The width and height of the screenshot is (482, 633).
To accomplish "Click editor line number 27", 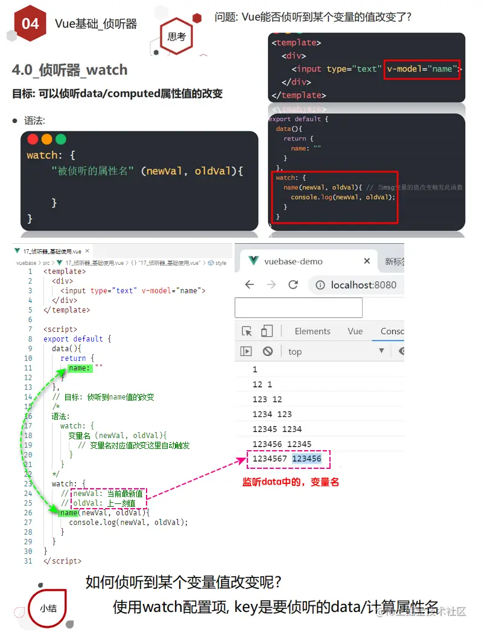I will 28,523.
